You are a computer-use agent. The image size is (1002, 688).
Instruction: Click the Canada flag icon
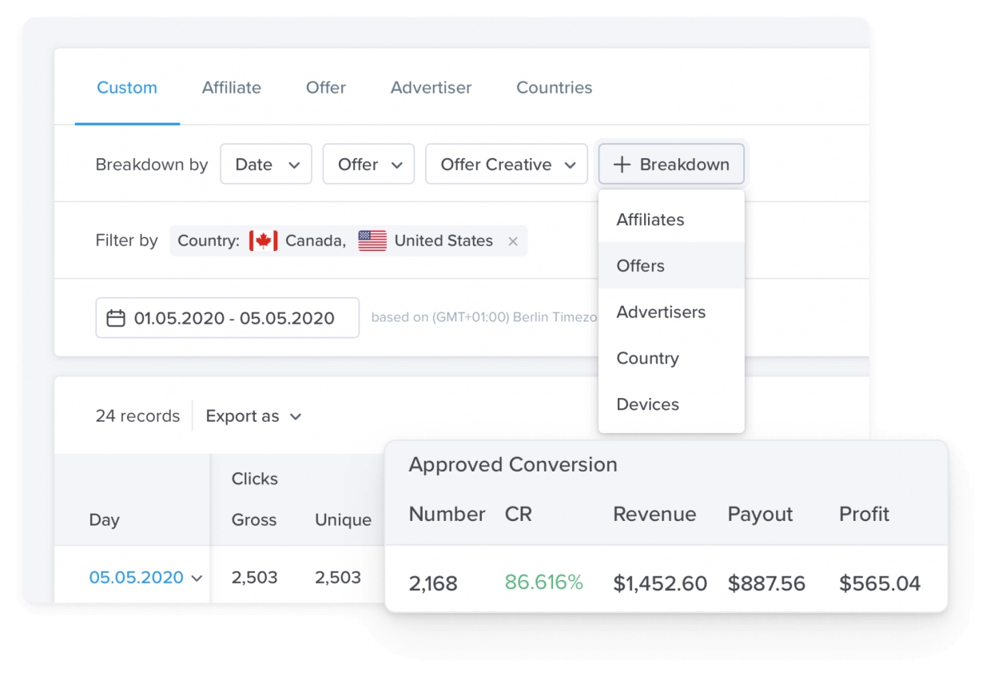[263, 241]
